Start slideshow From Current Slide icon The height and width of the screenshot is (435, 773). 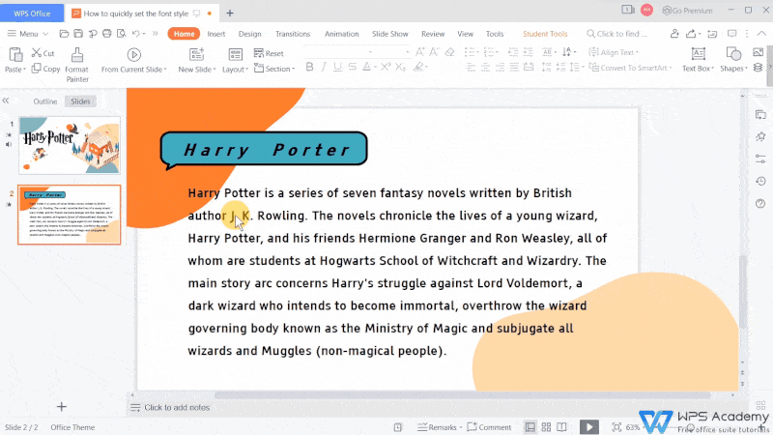[x=134, y=54]
